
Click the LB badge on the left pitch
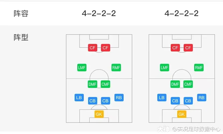click(x=79, y=98)
